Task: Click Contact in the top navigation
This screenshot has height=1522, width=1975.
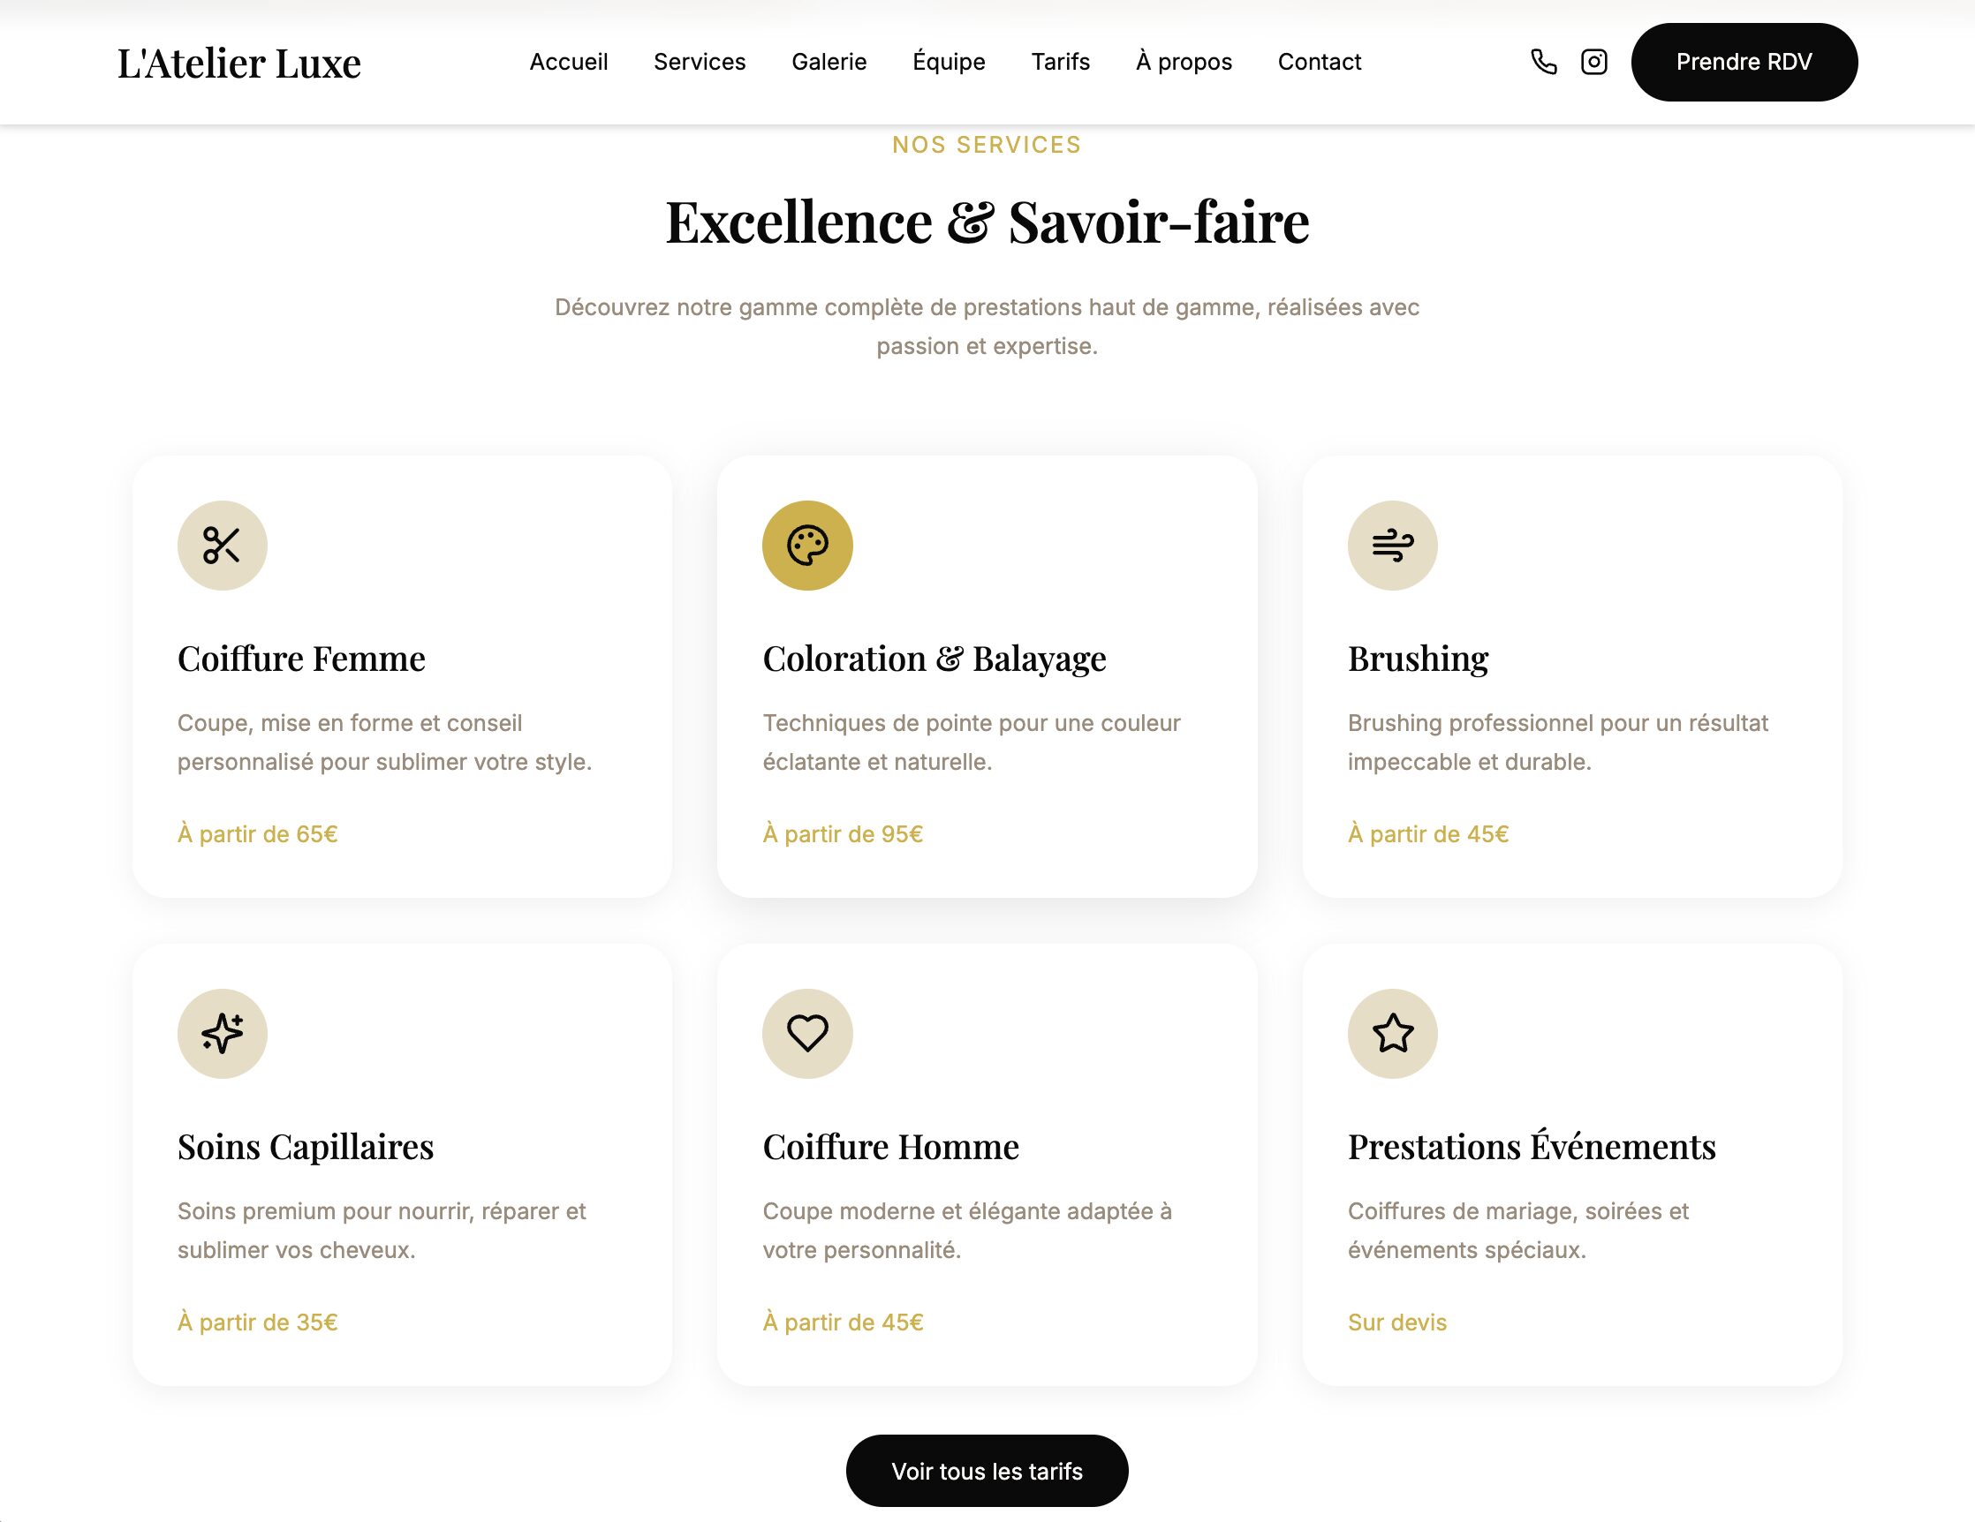Action: (1319, 62)
